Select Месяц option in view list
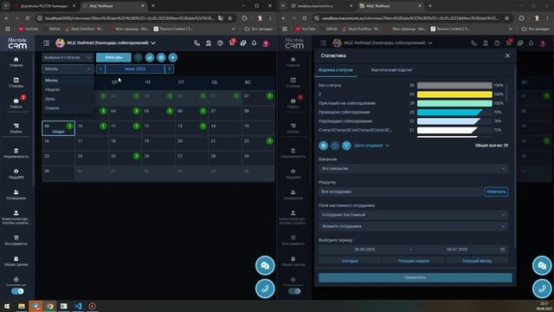Image resolution: width=554 pixels, height=312 pixels. 68,81
